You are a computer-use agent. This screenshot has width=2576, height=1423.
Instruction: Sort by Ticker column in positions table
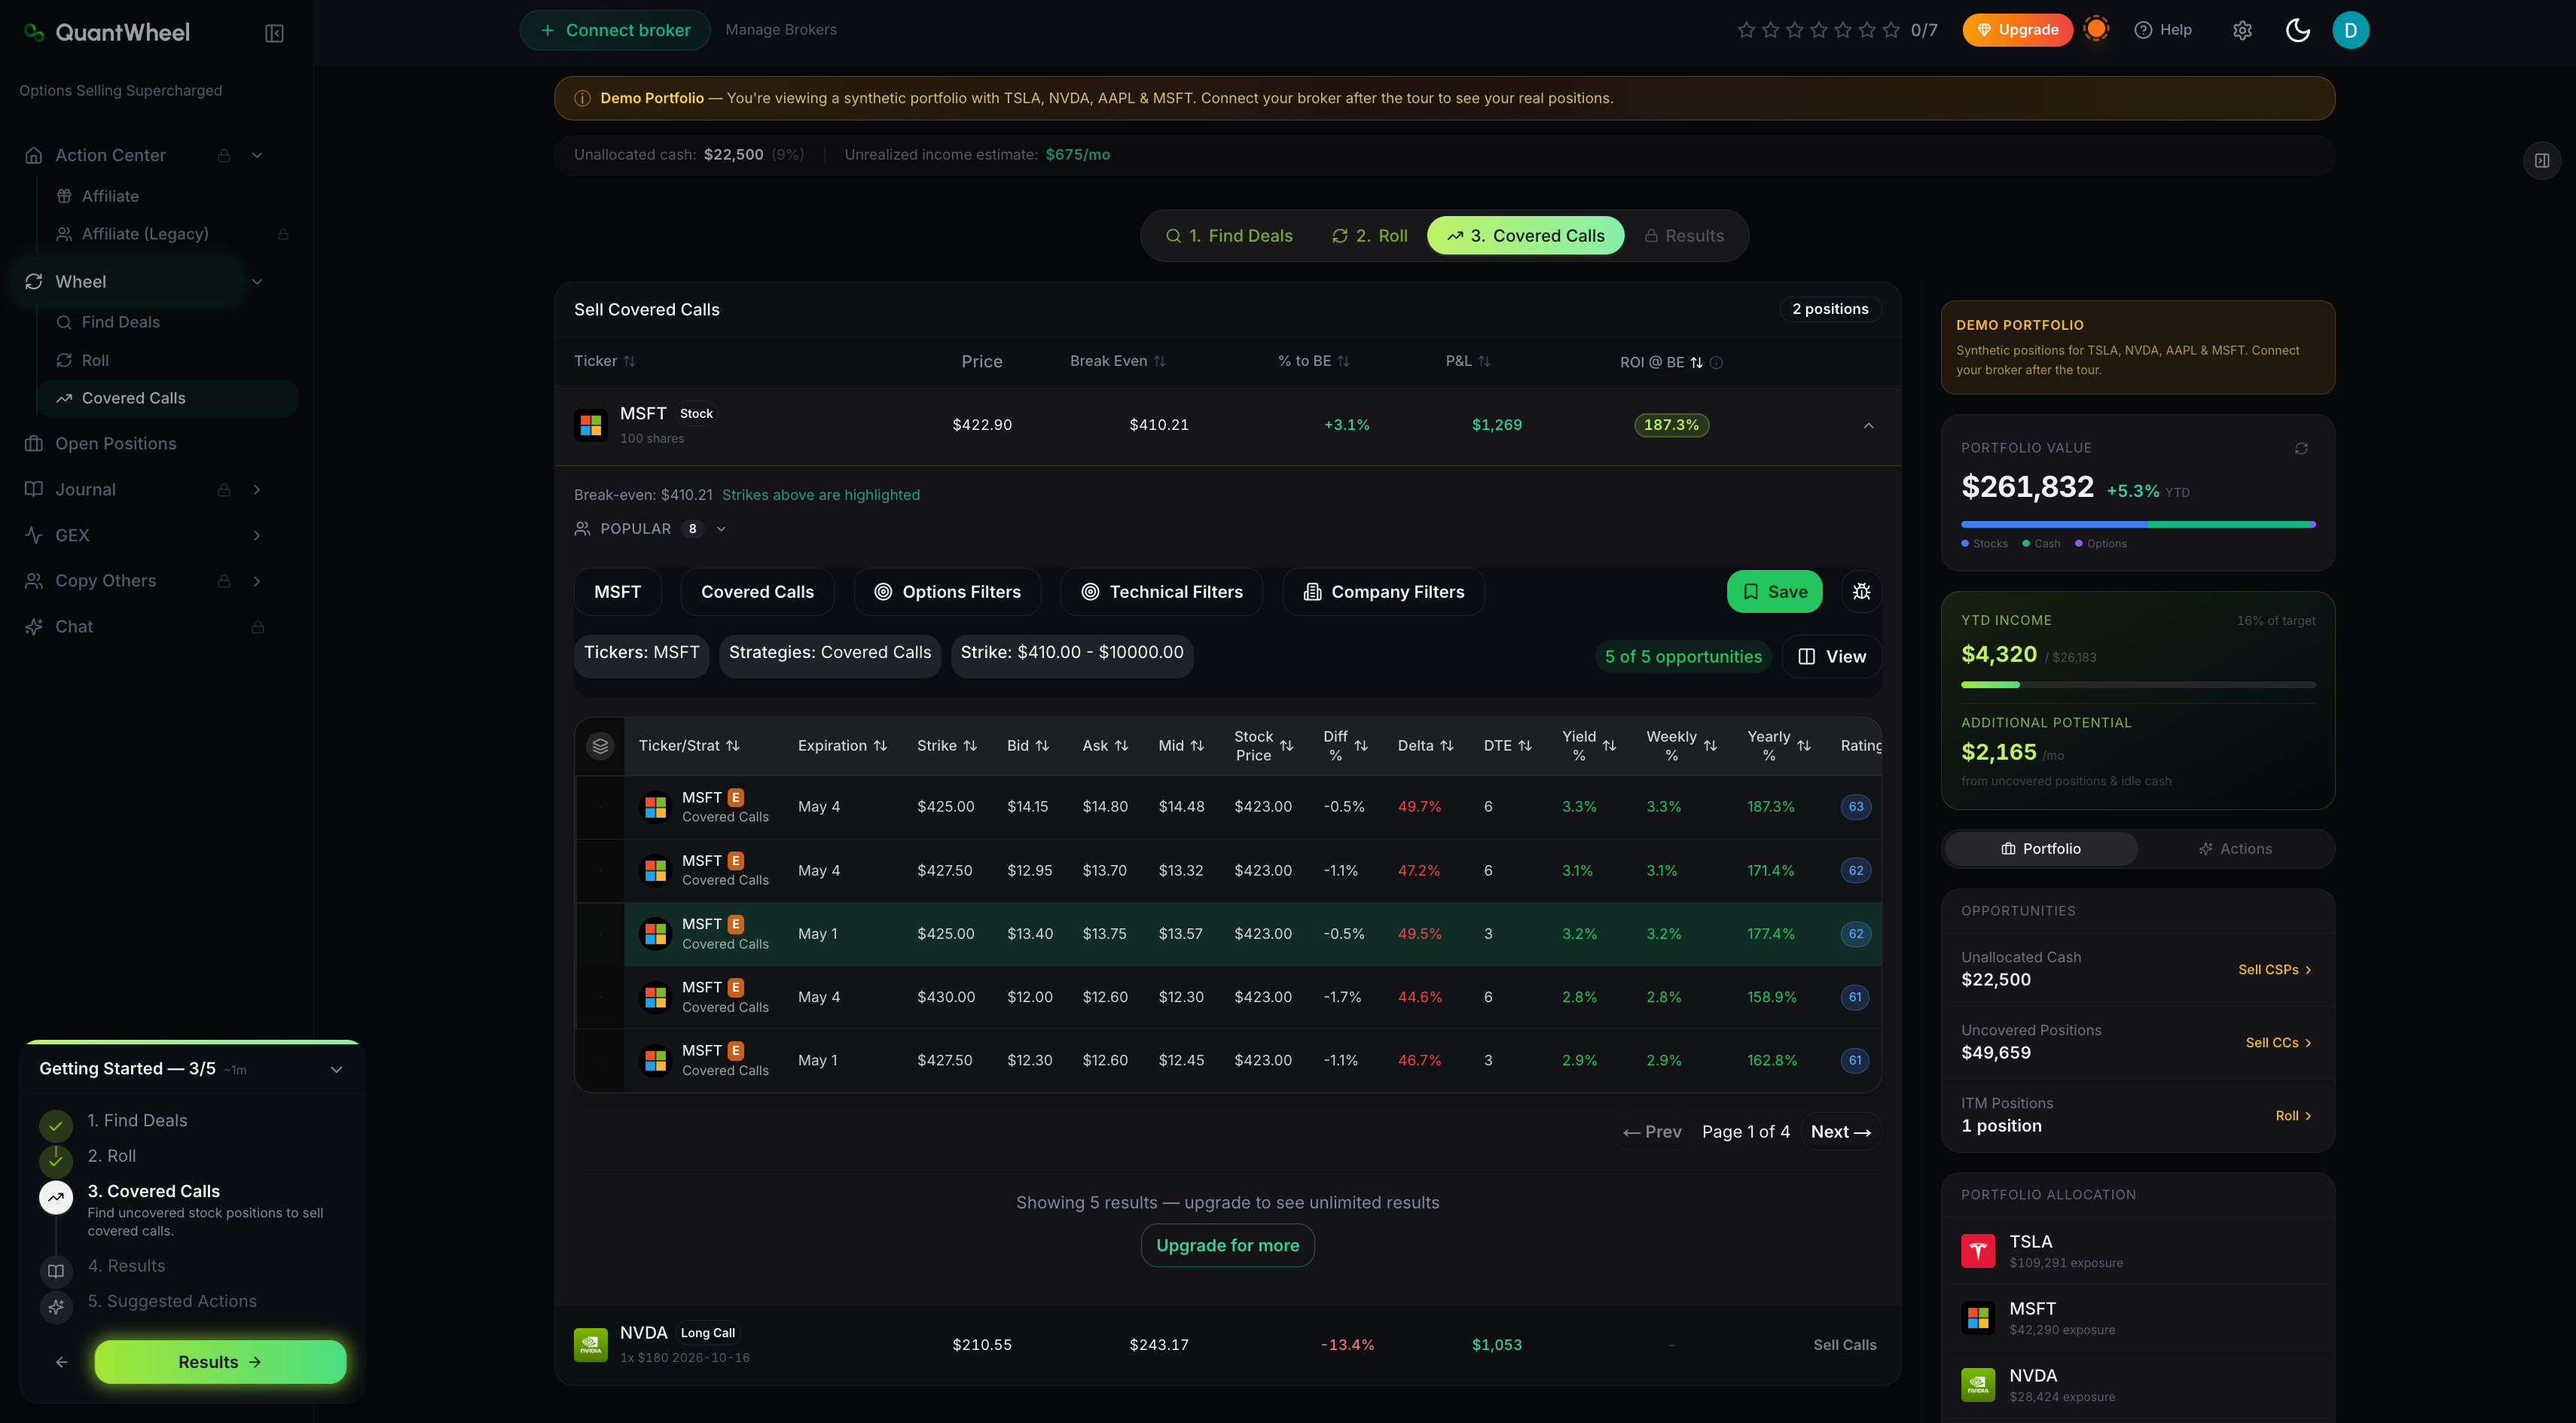coord(604,361)
